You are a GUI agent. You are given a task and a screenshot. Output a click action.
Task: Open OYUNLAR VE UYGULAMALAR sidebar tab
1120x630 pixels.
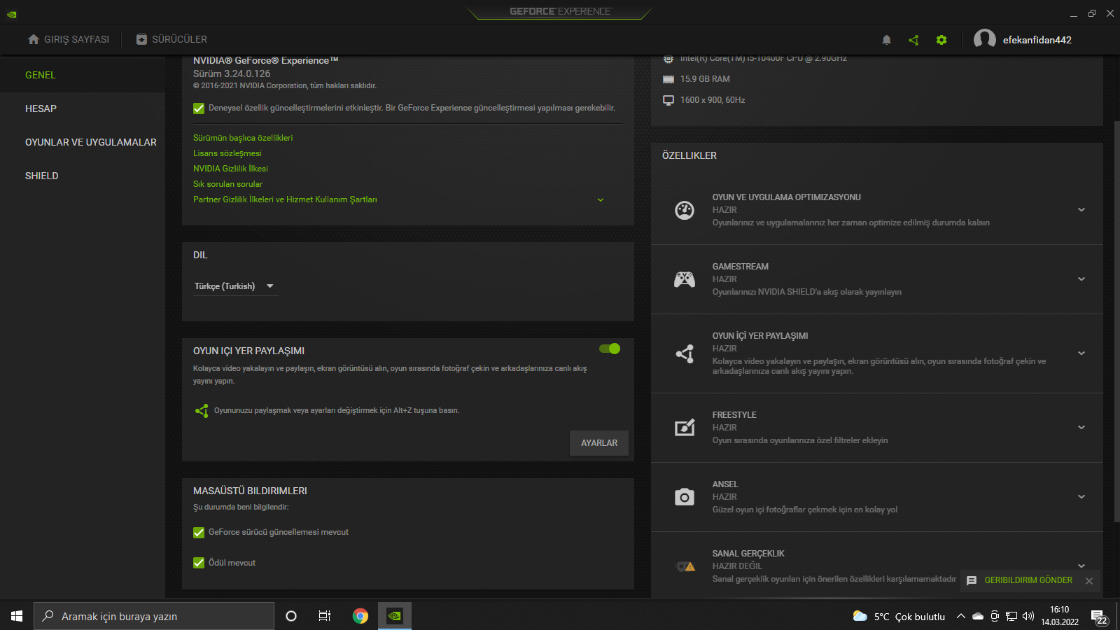coord(83,142)
